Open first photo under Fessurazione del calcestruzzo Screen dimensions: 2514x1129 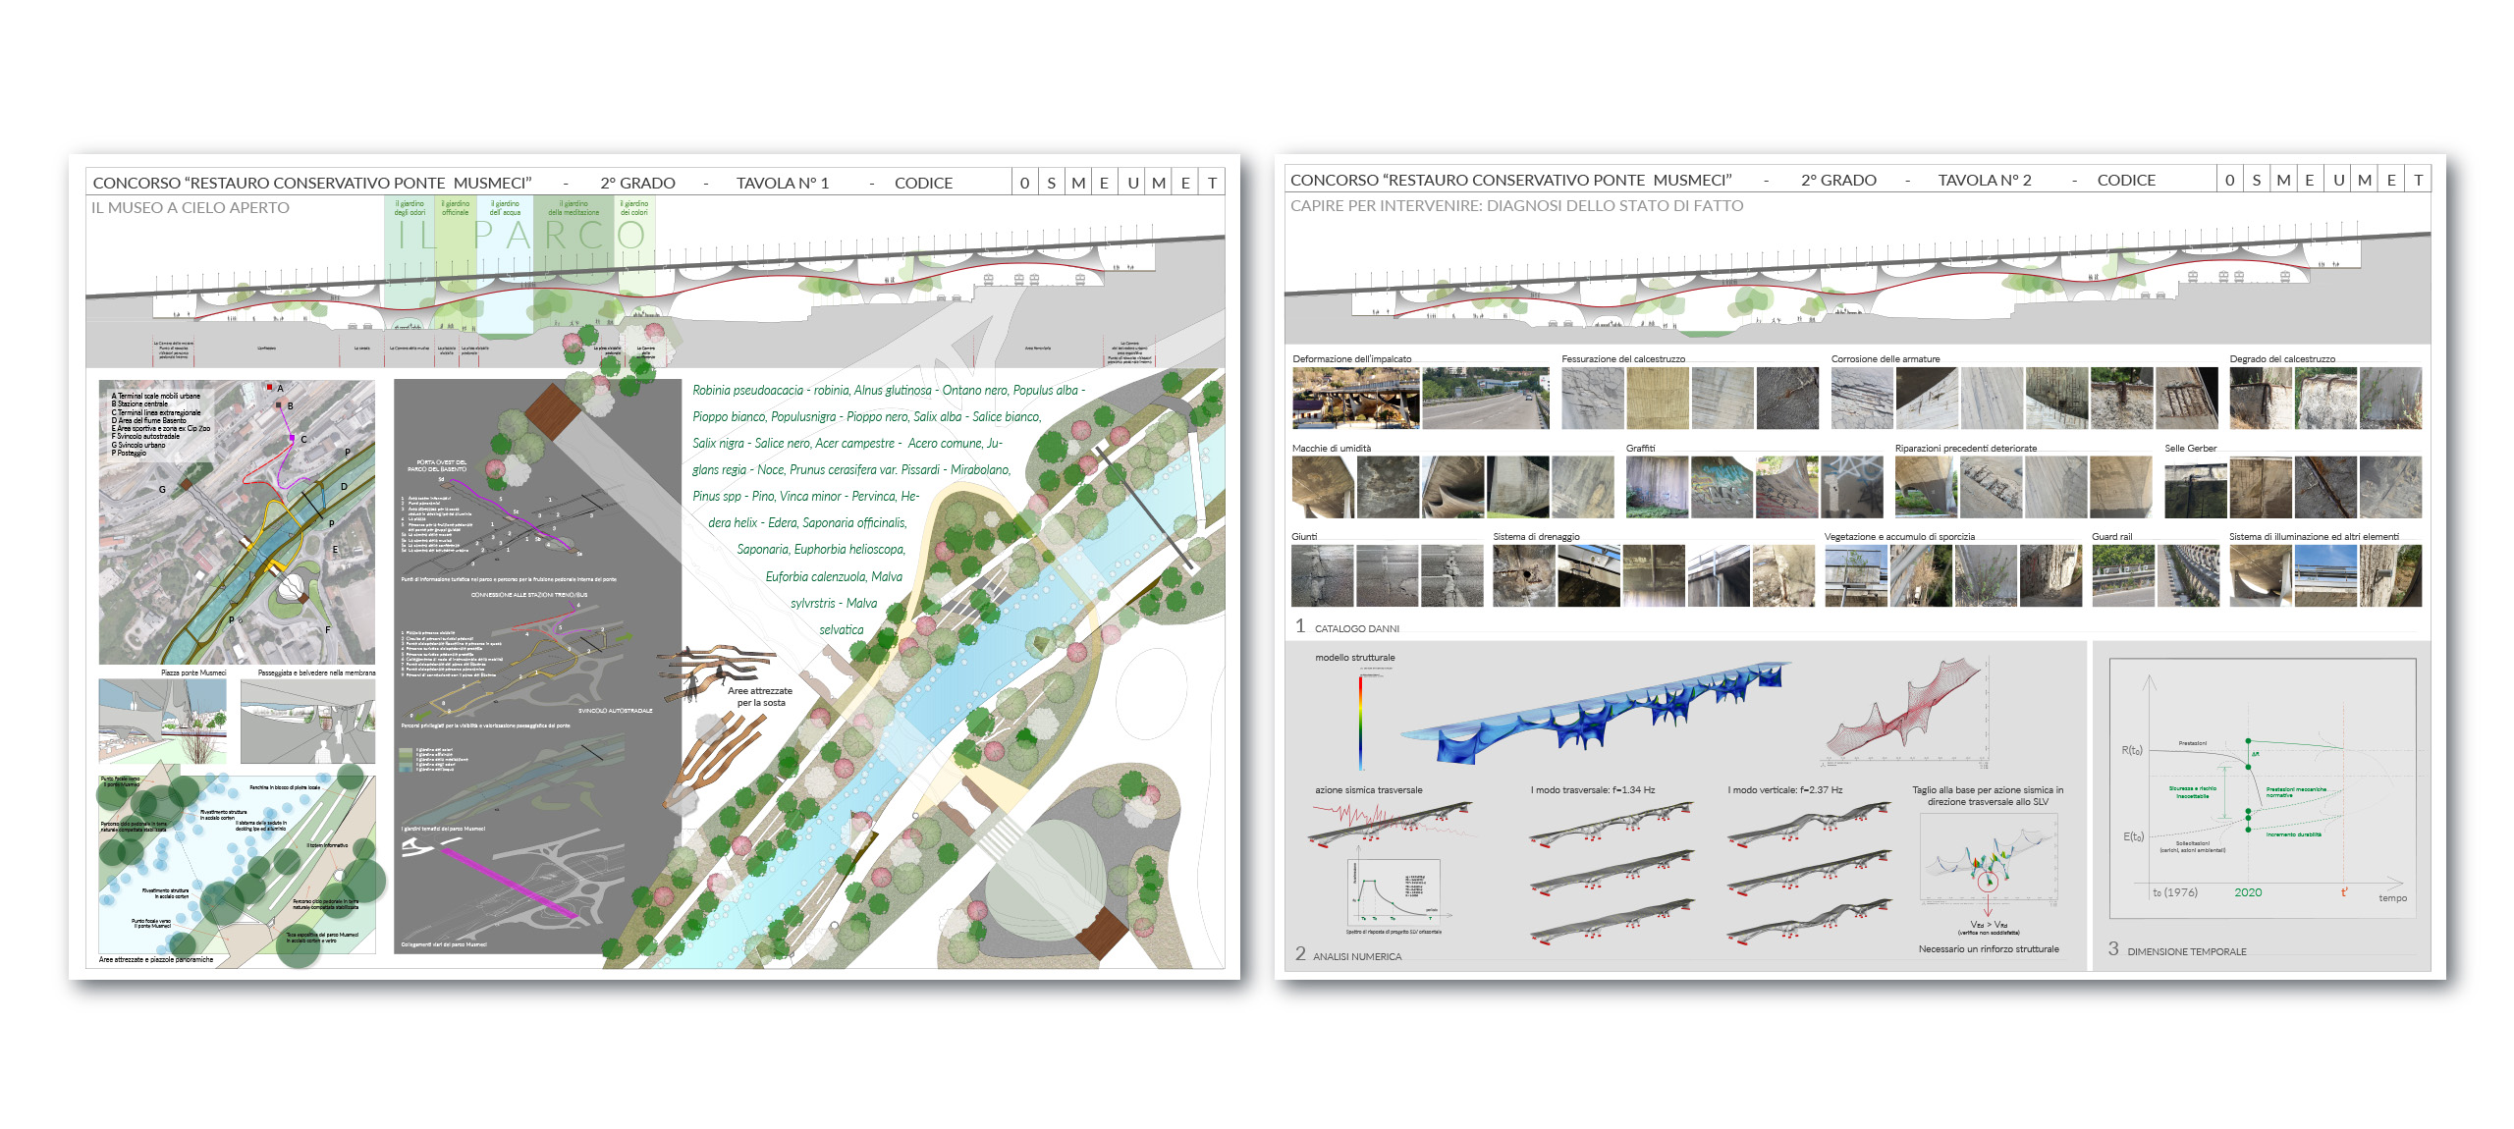(x=1592, y=399)
